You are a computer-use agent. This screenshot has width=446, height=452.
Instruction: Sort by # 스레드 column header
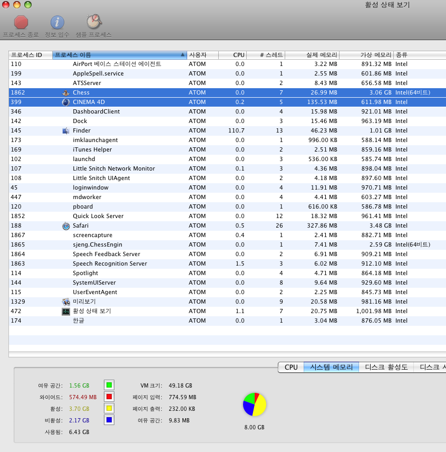click(x=266, y=55)
